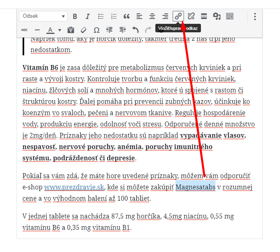This screenshot has height=252, width=280.
Task: Open the three-dot more options menu
Action: coord(255,16)
